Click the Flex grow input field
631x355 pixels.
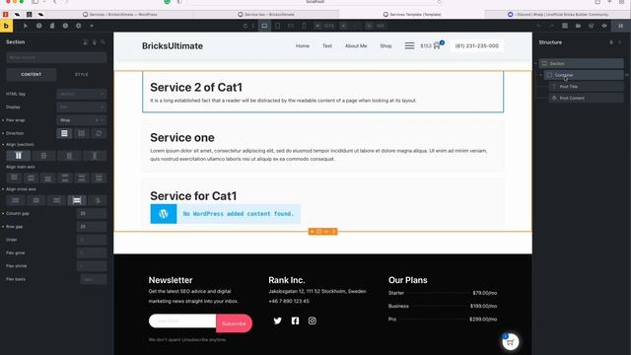coord(92,252)
